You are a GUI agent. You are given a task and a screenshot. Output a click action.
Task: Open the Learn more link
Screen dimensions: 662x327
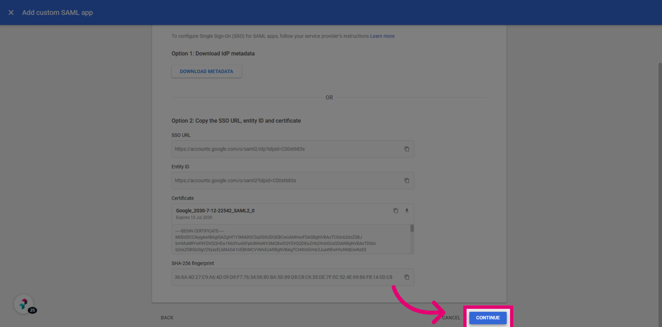pyautogui.click(x=382, y=36)
